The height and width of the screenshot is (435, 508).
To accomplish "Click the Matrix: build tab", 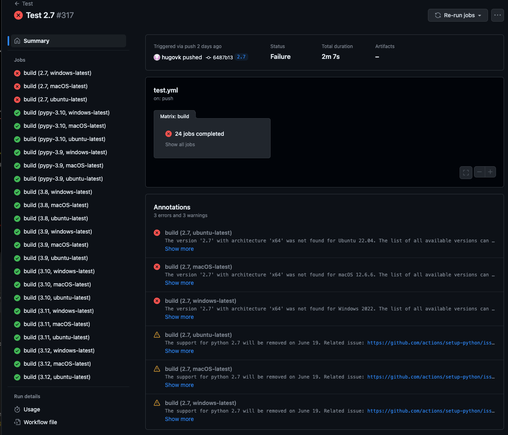I will (x=175, y=116).
